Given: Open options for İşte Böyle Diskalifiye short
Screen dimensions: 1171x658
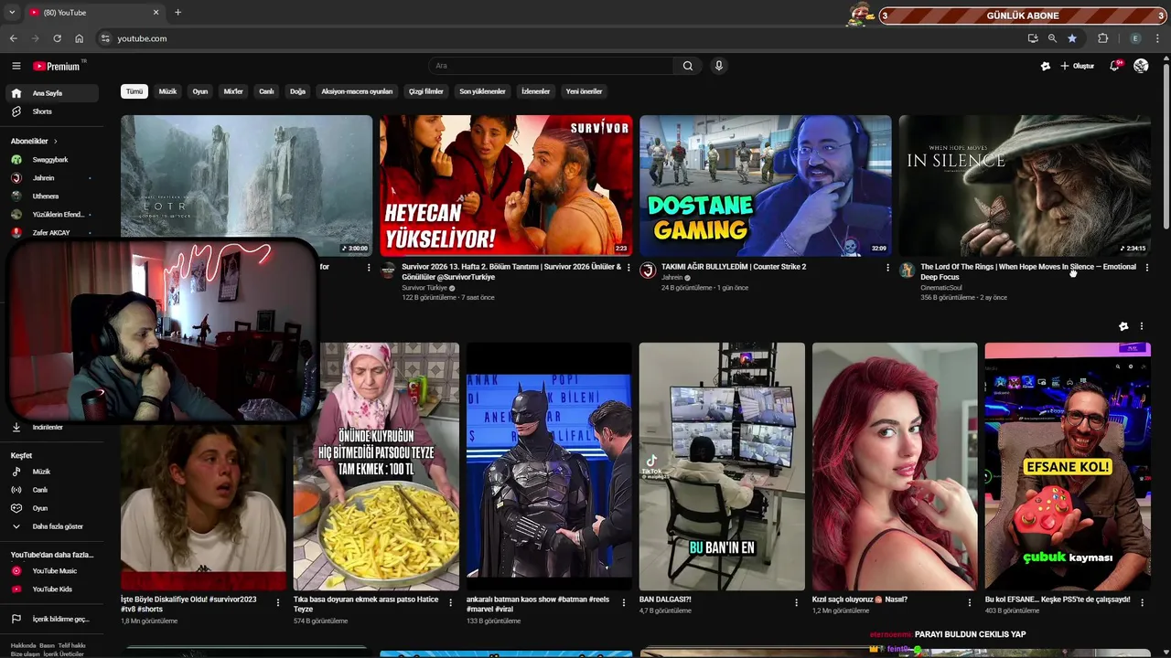Looking at the screenshot, I should click(278, 602).
